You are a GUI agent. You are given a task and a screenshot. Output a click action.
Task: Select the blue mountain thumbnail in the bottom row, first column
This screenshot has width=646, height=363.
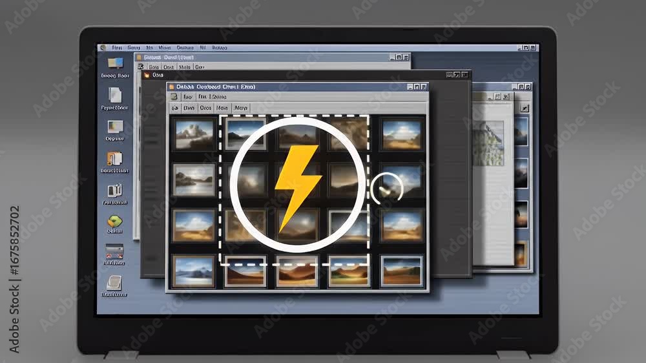[x=194, y=271]
